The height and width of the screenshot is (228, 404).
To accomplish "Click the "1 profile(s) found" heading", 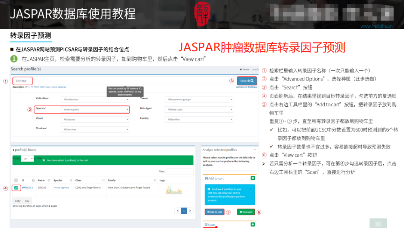I will [24, 150].
